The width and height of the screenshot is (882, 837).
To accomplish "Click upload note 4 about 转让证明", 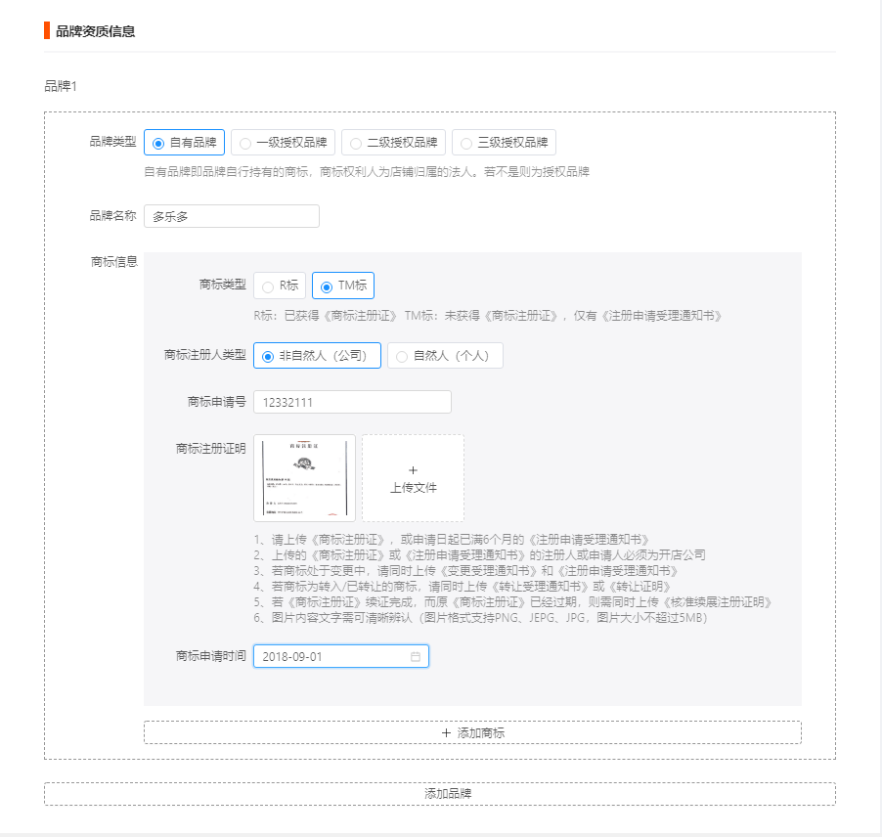I will (x=463, y=587).
